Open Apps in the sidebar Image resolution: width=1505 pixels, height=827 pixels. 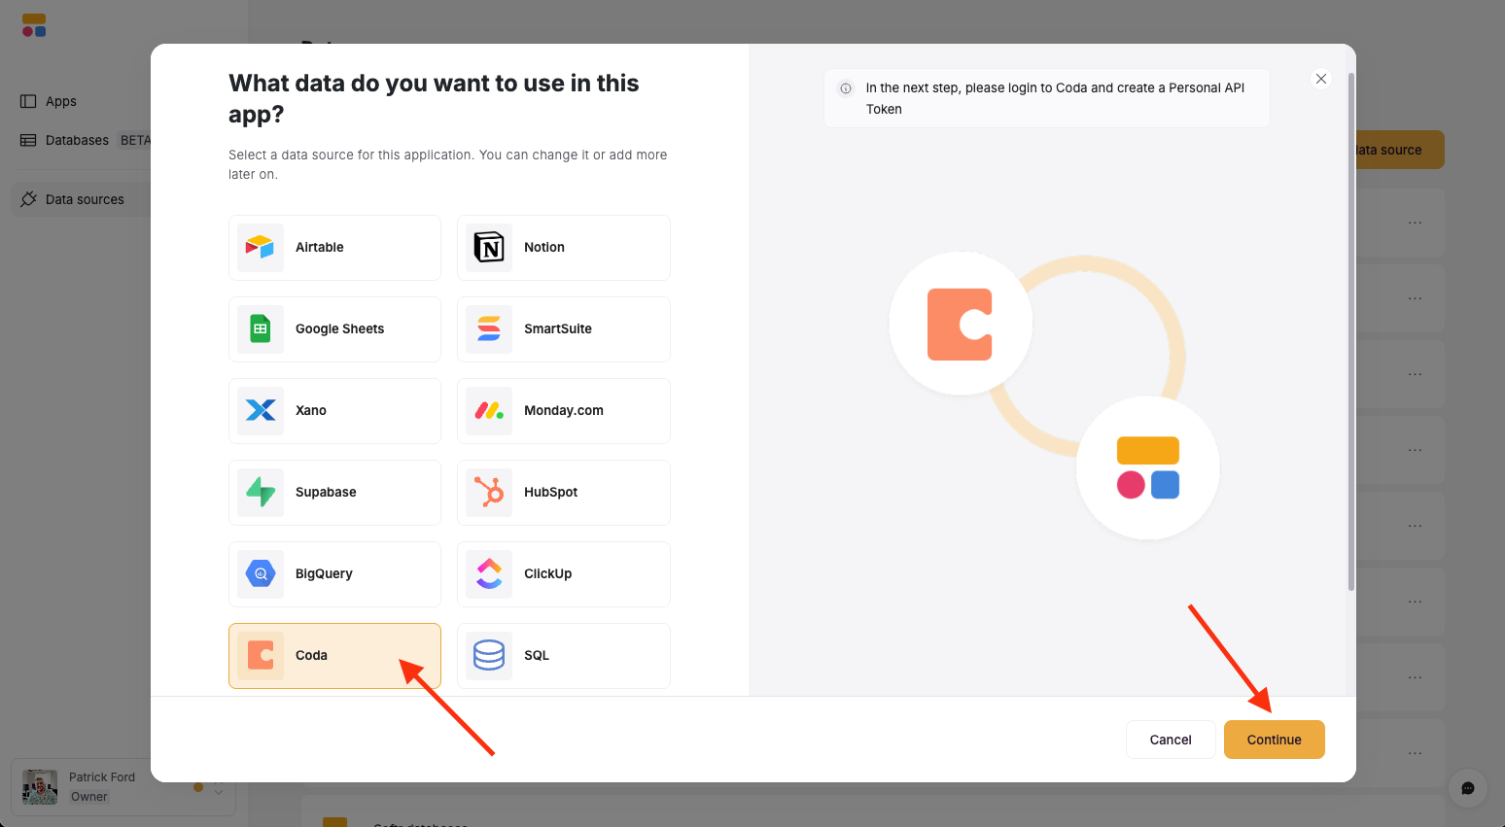click(x=61, y=101)
